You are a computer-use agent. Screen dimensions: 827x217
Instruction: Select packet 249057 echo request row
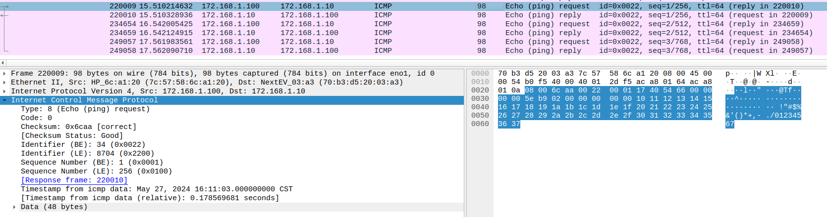413,42
